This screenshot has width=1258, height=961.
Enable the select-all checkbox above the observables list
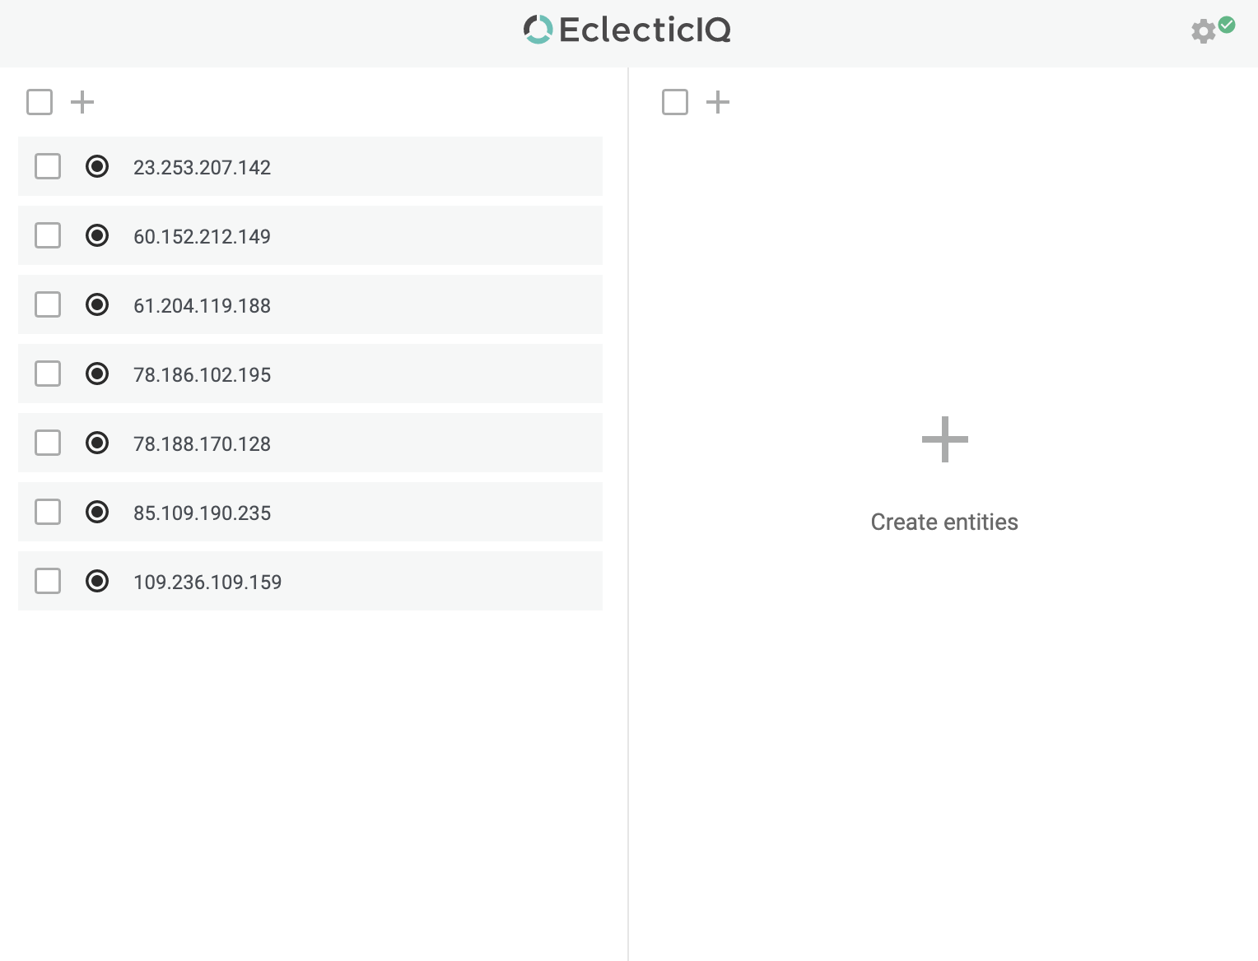(39, 101)
